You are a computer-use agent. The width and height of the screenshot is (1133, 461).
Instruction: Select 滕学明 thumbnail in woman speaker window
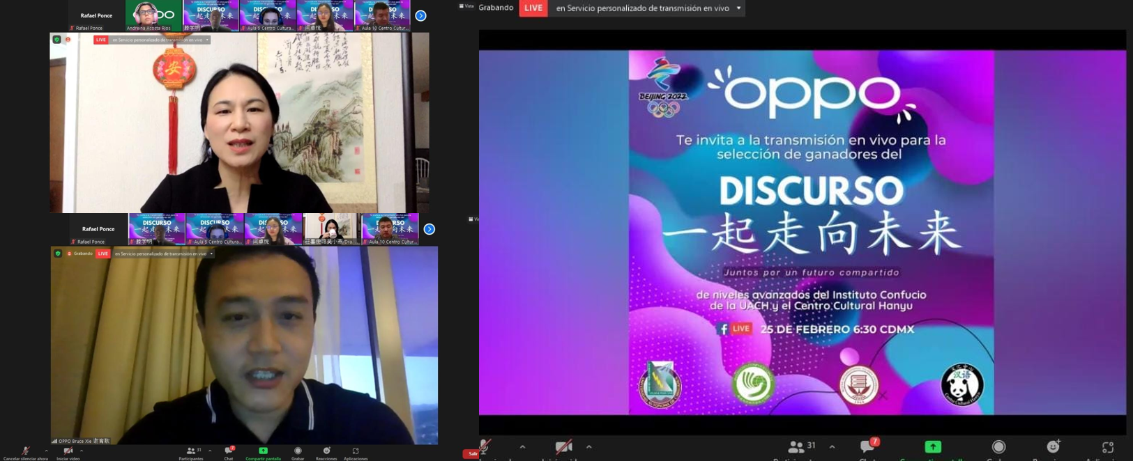(211, 16)
